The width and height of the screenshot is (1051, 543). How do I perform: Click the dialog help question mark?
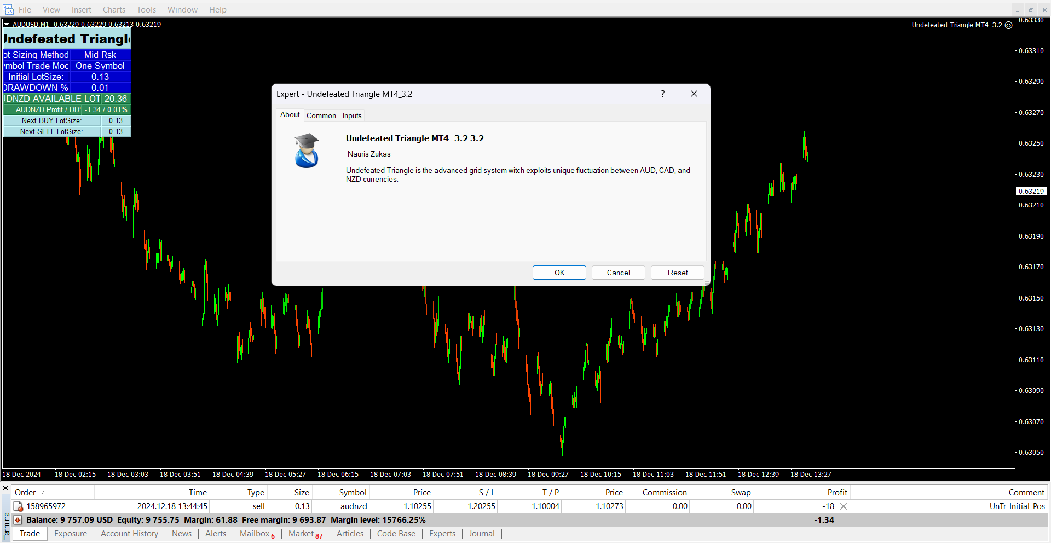662,94
